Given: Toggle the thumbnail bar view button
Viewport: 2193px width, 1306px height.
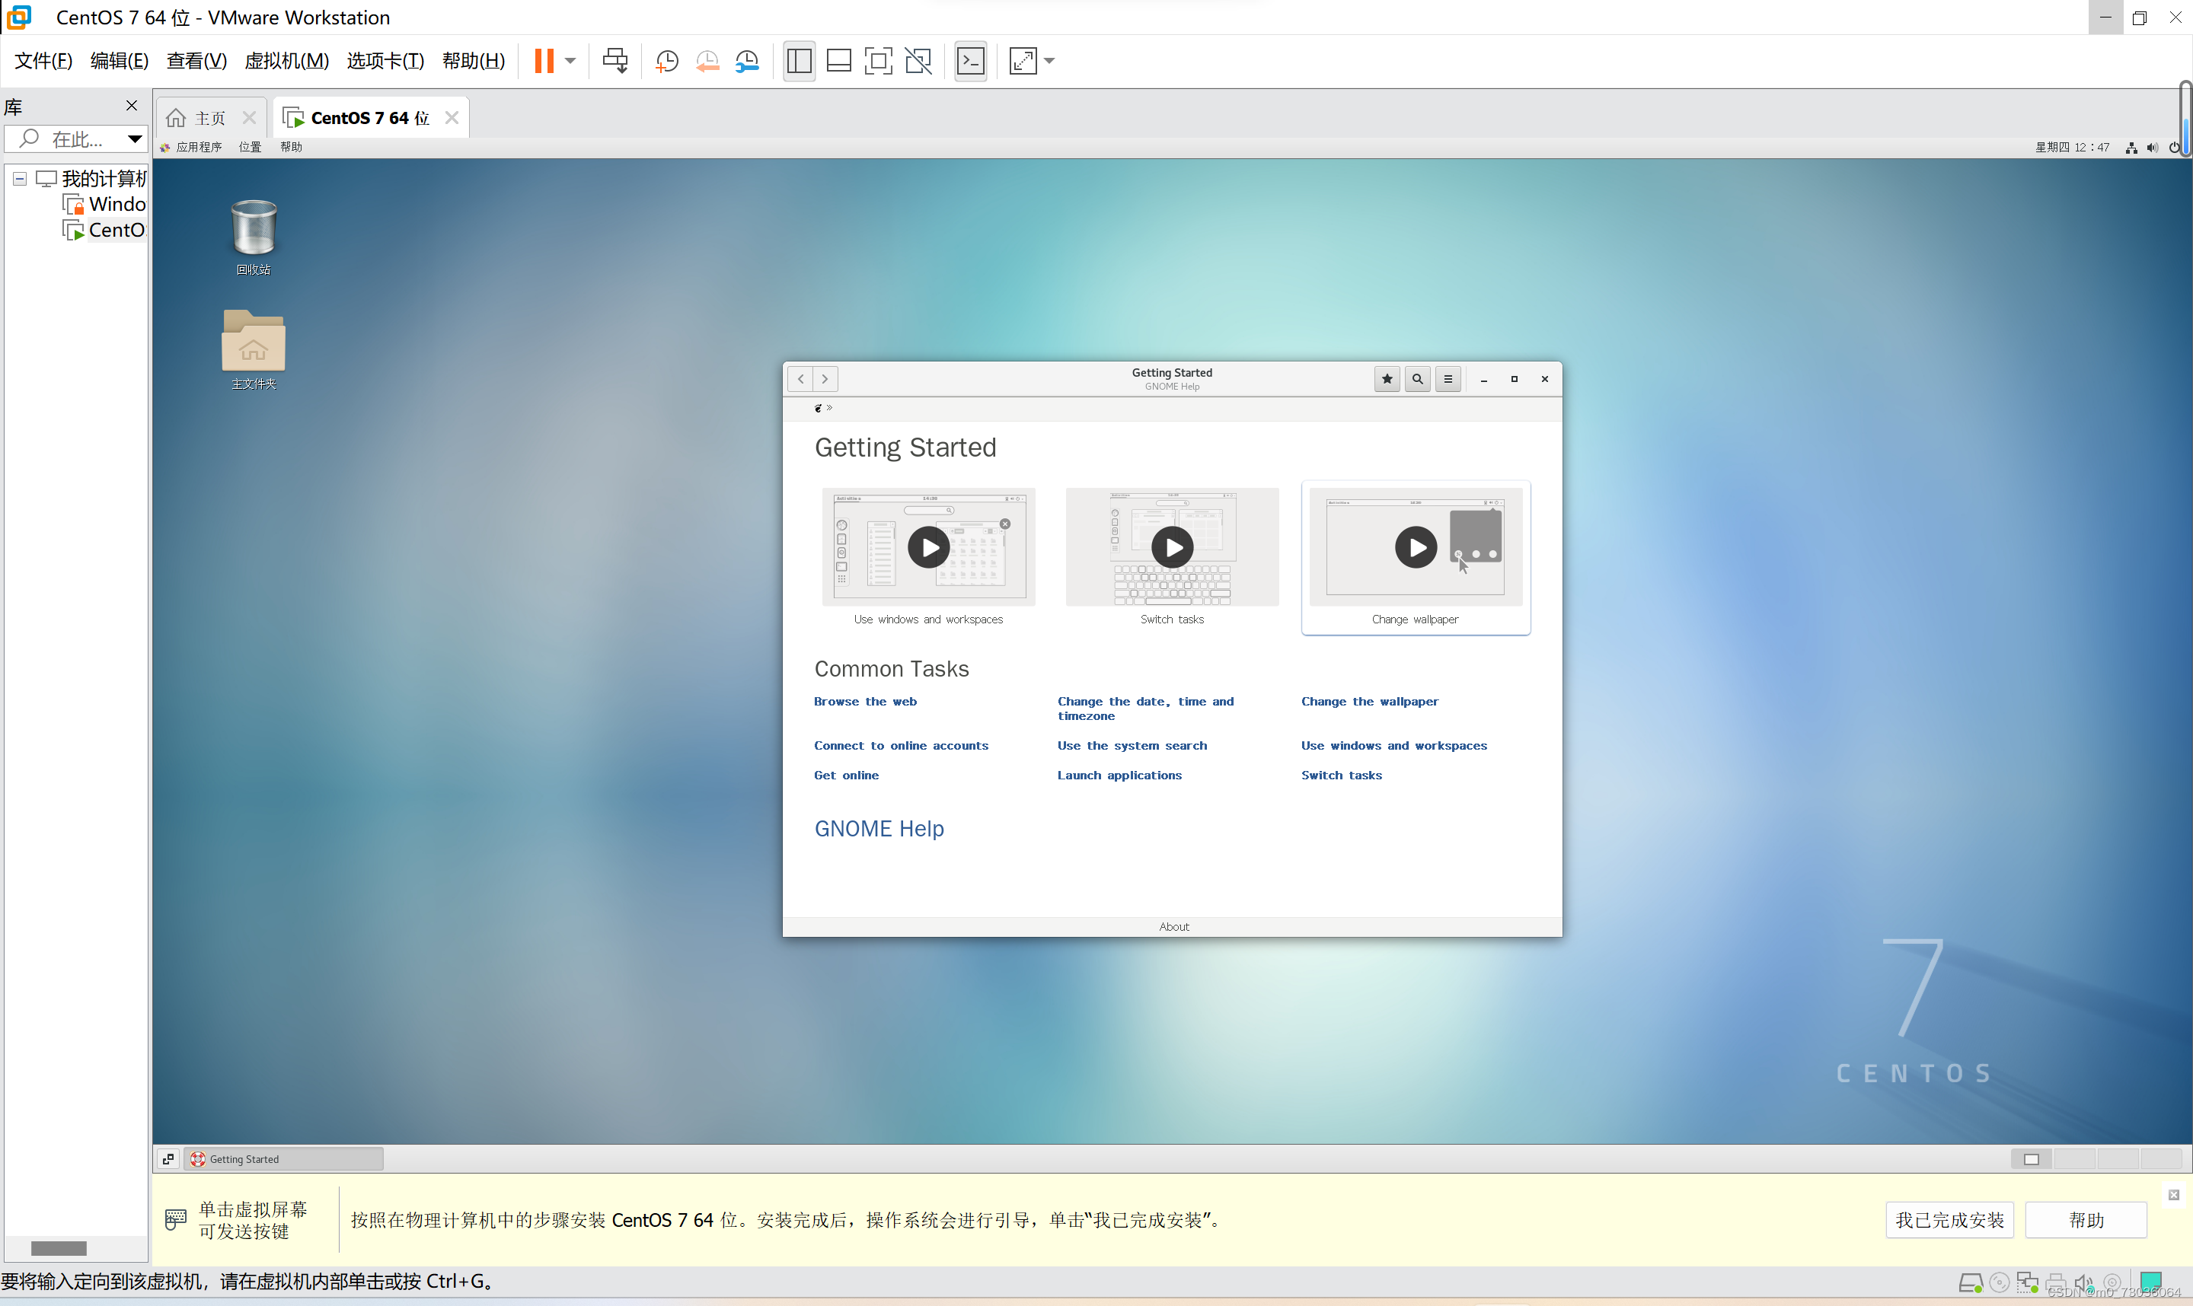Looking at the screenshot, I should [x=838, y=61].
